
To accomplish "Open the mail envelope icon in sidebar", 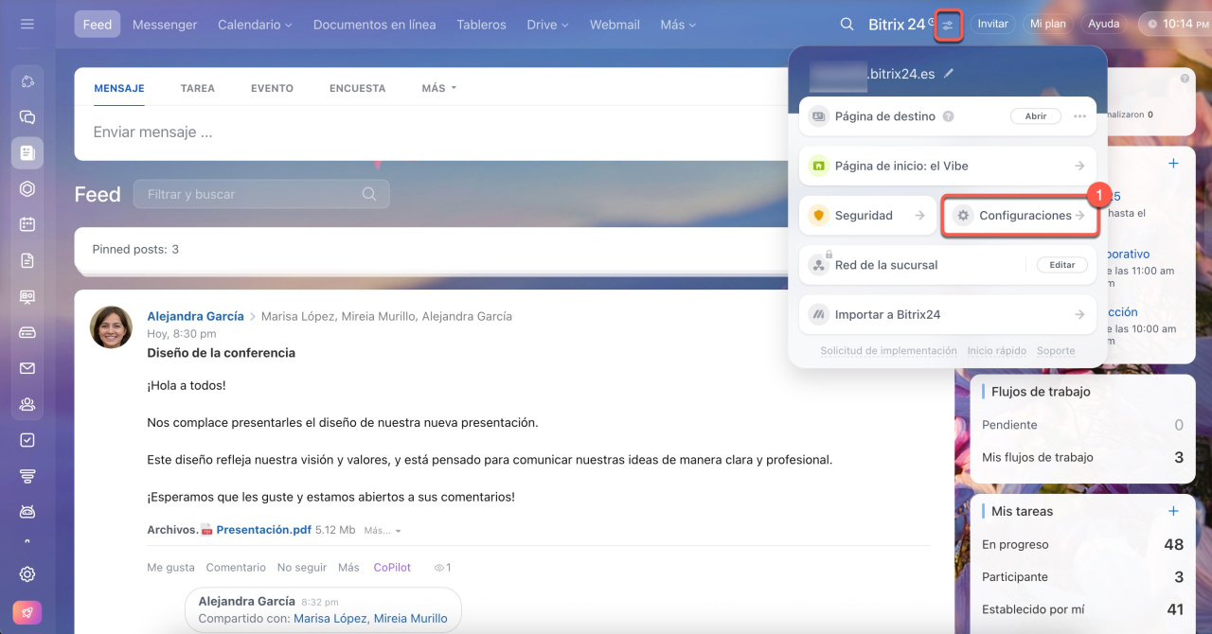I will click(x=27, y=368).
